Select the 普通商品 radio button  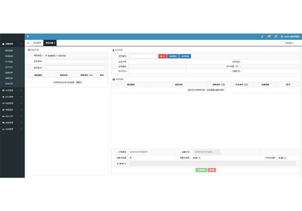point(46,55)
